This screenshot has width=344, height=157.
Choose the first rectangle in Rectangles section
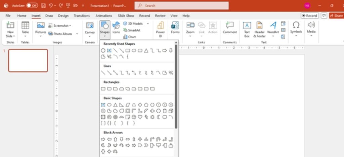pos(103,89)
